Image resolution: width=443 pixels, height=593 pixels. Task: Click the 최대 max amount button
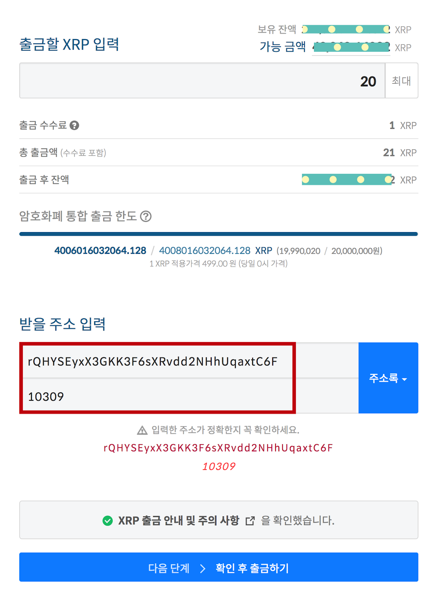click(401, 80)
